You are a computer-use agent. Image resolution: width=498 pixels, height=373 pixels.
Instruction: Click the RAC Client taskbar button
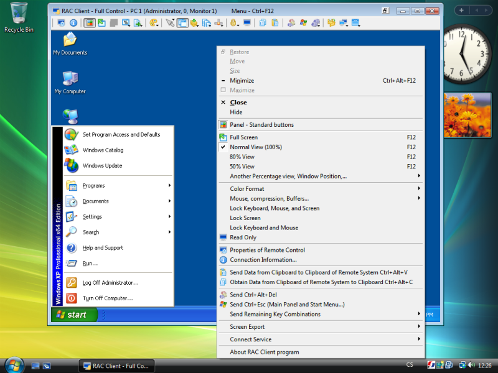click(116, 366)
